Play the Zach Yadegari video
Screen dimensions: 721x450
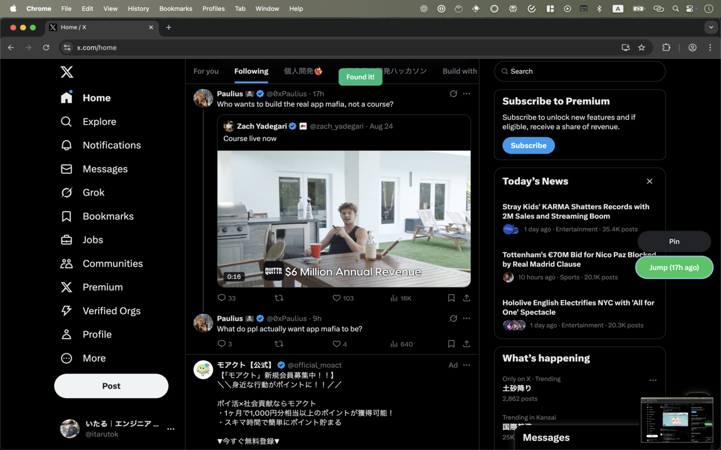point(344,219)
